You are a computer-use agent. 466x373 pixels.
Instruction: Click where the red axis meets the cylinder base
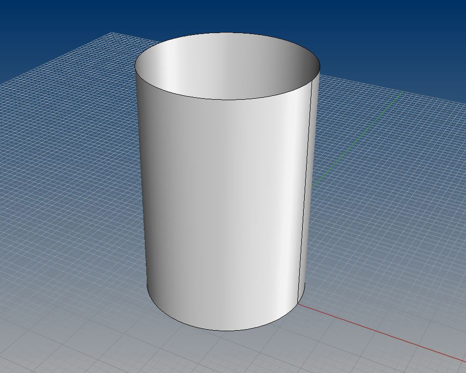pyautogui.click(x=299, y=304)
